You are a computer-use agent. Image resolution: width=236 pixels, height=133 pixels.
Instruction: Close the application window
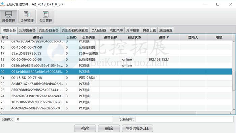coord(230,4)
